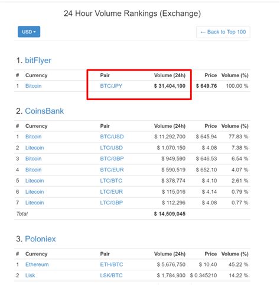Viewport: 280px width, 285px height.
Task: Click Bitcoin link in bitFlyer table
Action: click(33, 86)
